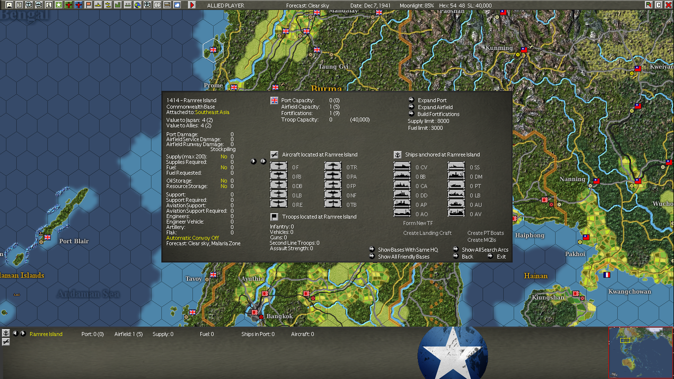
Task: Click the aircraft header icon beside 'Aircraft located at'
Action: (x=274, y=155)
